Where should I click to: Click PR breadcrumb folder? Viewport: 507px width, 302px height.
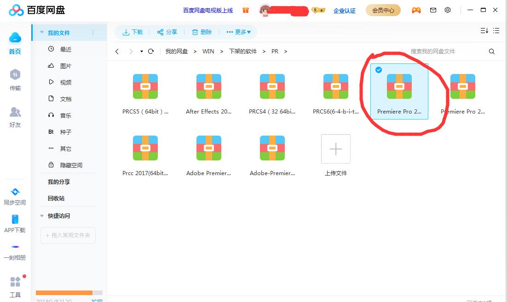(x=275, y=51)
